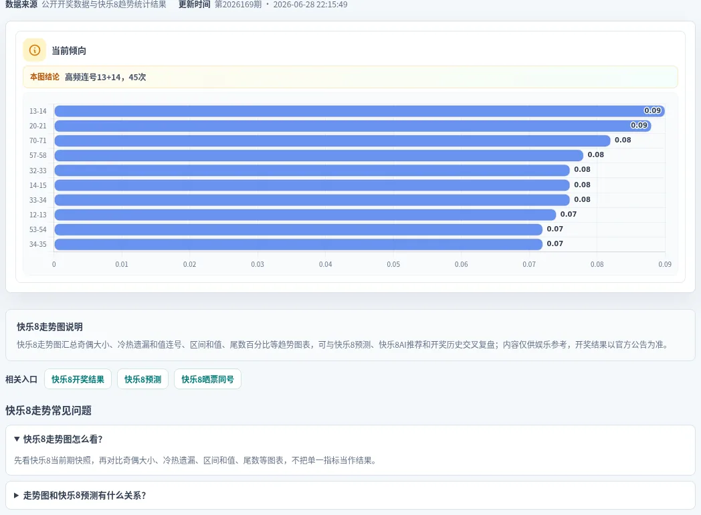Click the 32-33 axis label
This screenshot has width=701, height=515.
click(38, 171)
